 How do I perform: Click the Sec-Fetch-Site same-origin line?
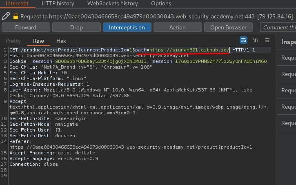click(x=48, y=118)
